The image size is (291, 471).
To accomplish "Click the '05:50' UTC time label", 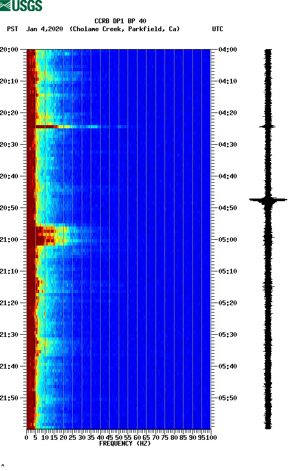I will (228, 398).
